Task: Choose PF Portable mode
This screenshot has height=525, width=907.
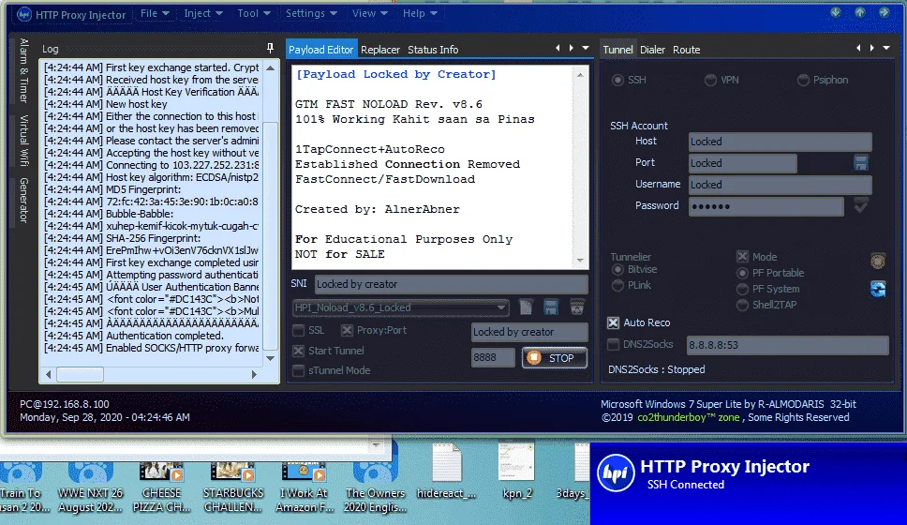Action: click(x=742, y=273)
